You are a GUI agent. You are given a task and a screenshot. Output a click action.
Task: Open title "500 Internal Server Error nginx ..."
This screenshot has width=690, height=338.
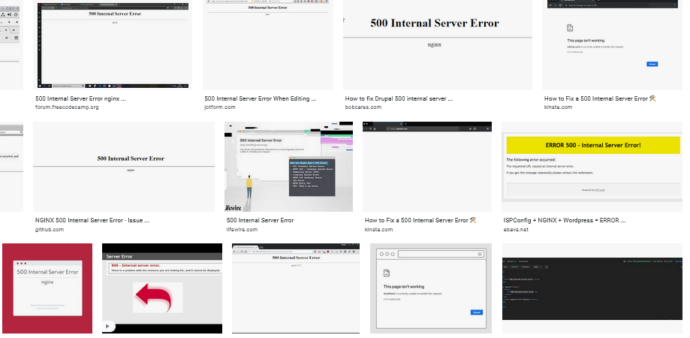point(80,98)
